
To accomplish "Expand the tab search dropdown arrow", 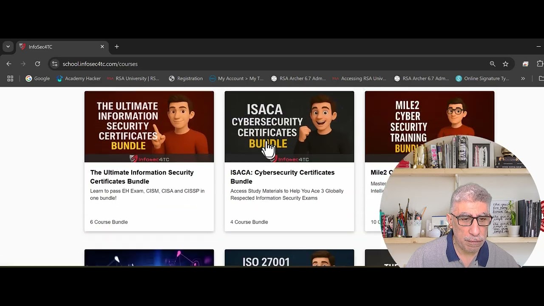I will coord(8,47).
